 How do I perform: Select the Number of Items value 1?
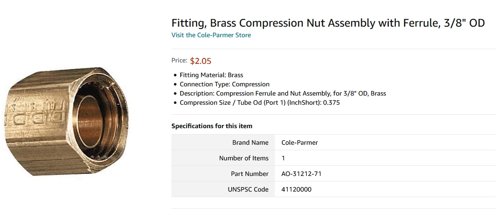click(x=385, y=158)
